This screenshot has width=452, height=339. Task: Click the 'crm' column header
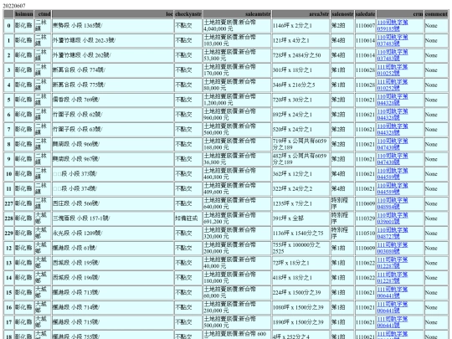click(400, 14)
